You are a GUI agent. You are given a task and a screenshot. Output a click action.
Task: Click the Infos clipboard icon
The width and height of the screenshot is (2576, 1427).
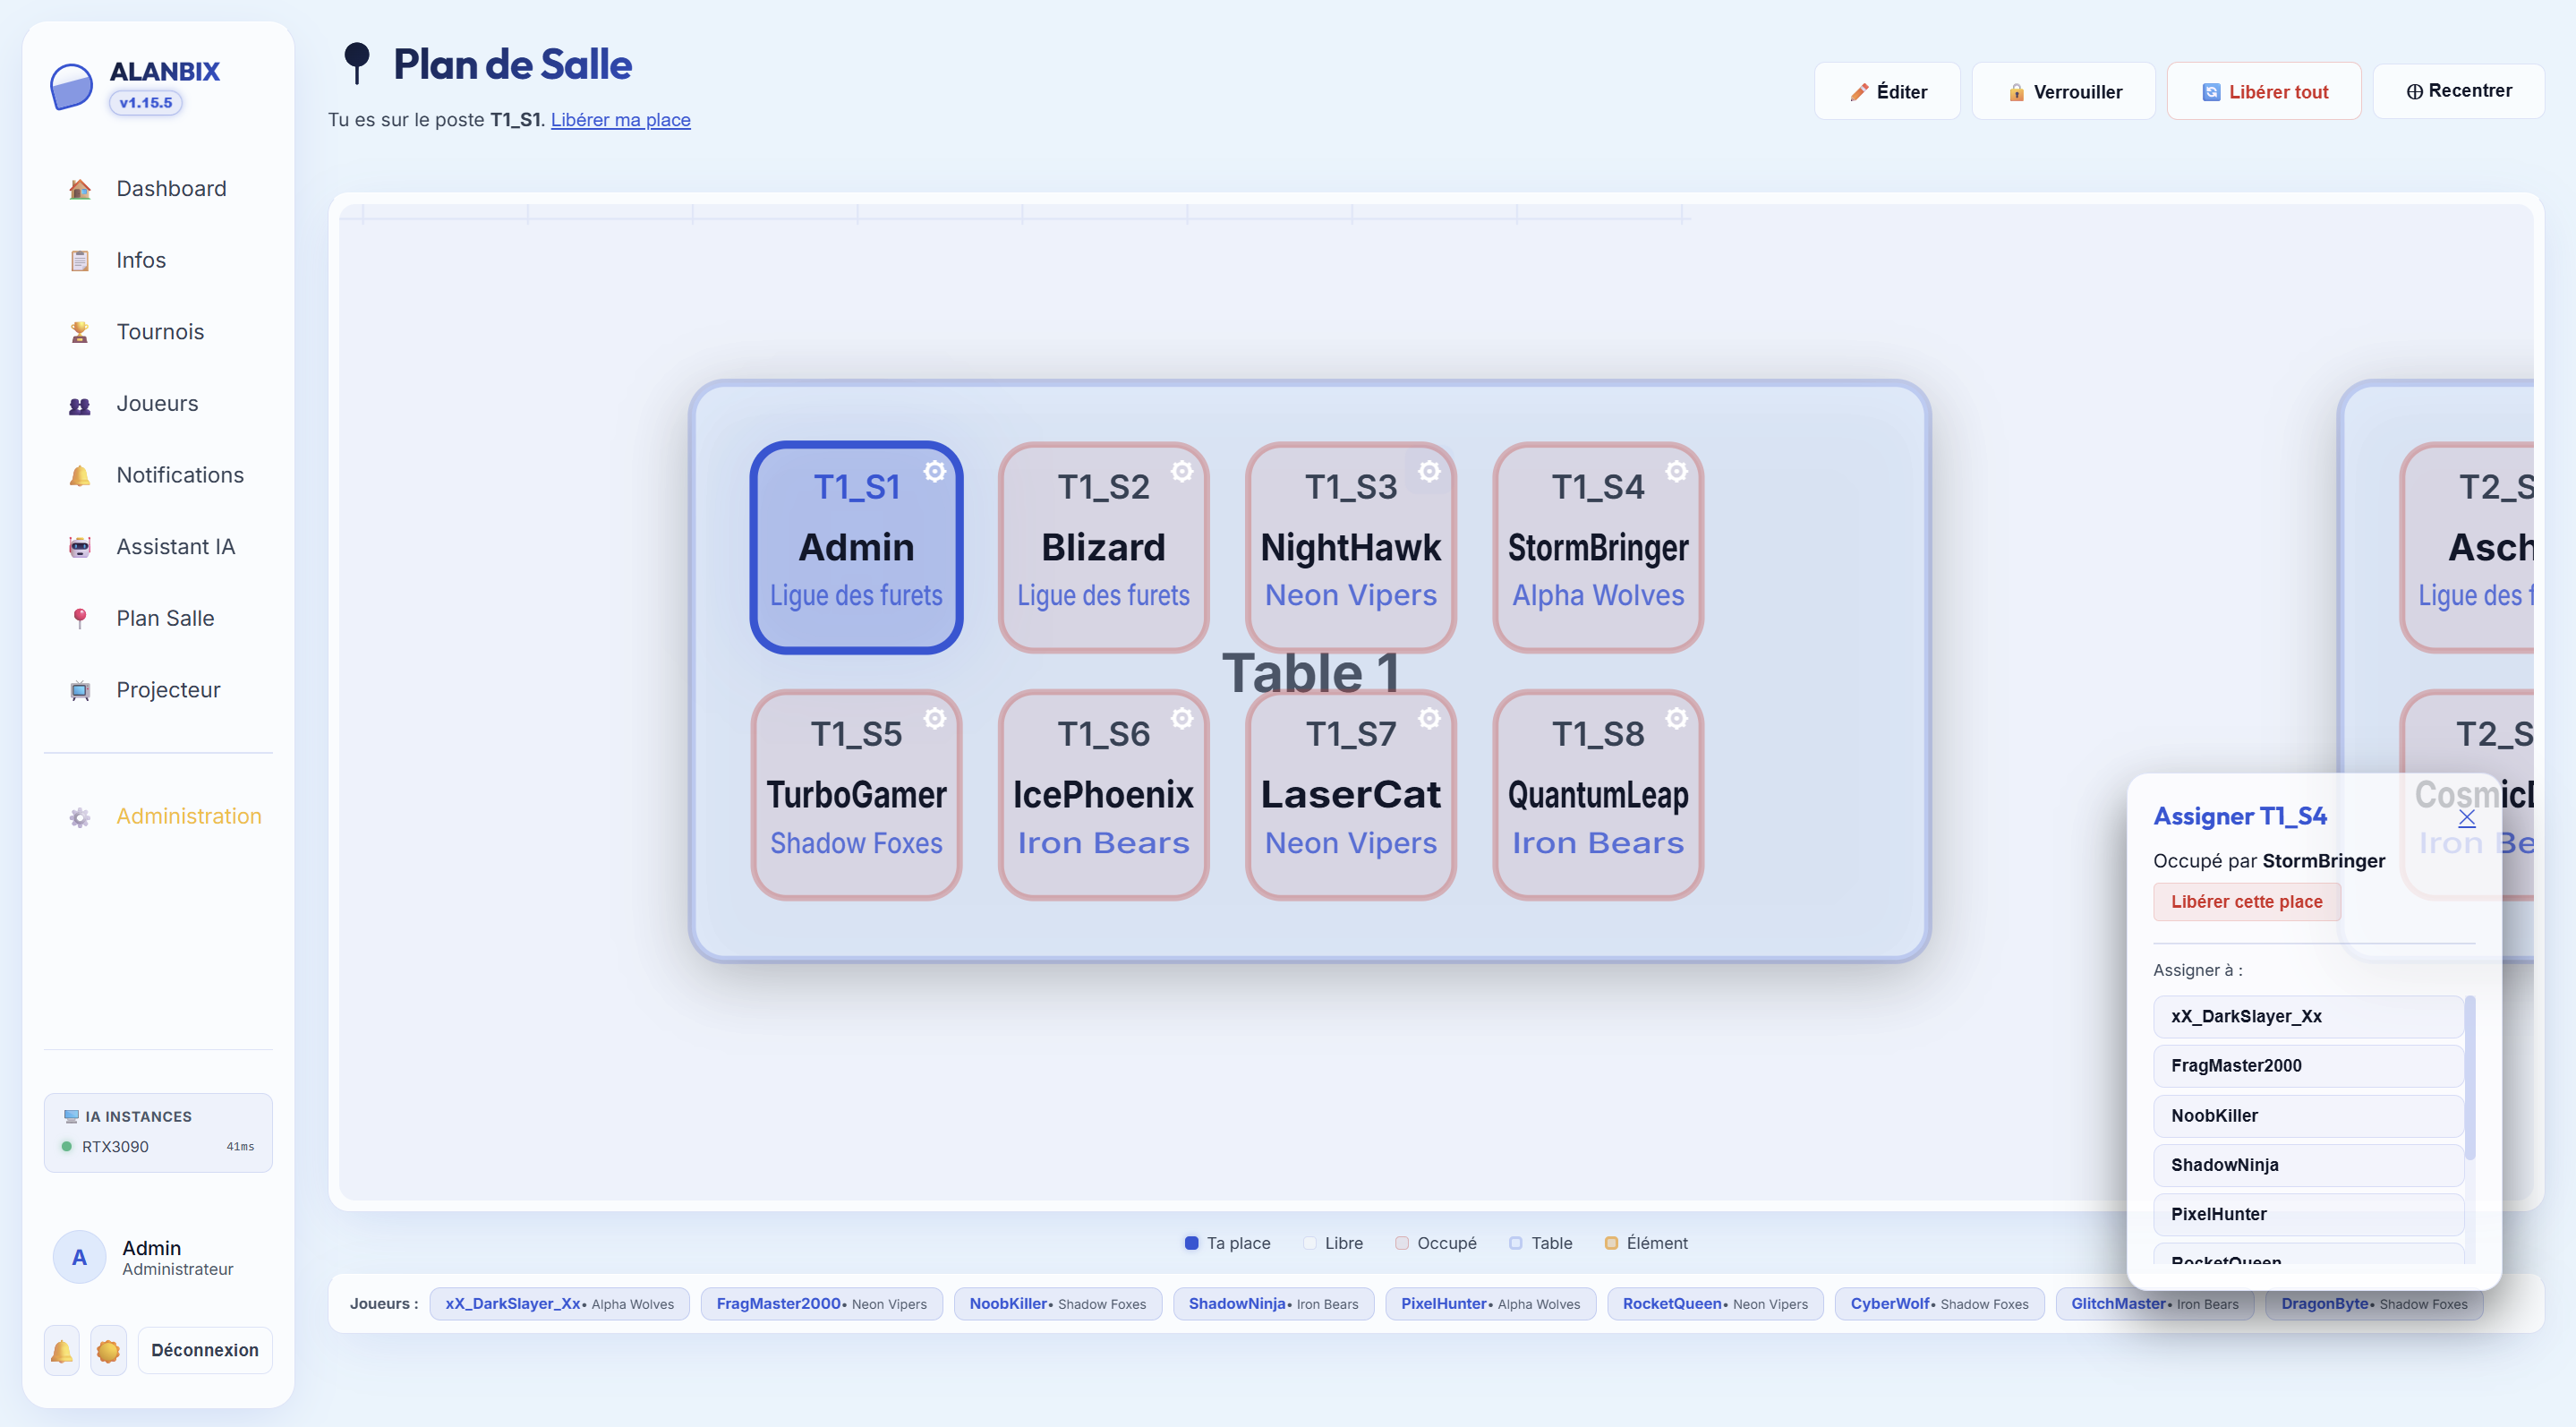[x=80, y=260]
